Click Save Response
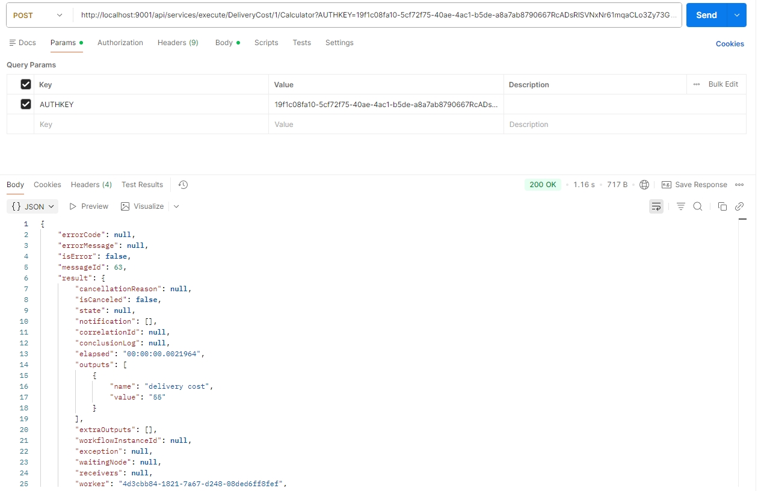The width and height of the screenshot is (764, 491). (694, 185)
